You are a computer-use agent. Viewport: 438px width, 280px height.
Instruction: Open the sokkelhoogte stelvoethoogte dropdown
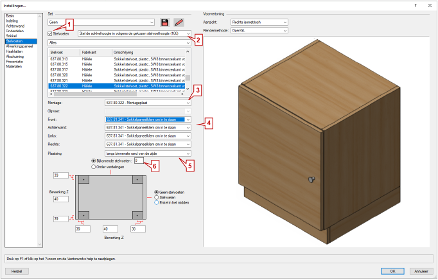coord(134,33)
